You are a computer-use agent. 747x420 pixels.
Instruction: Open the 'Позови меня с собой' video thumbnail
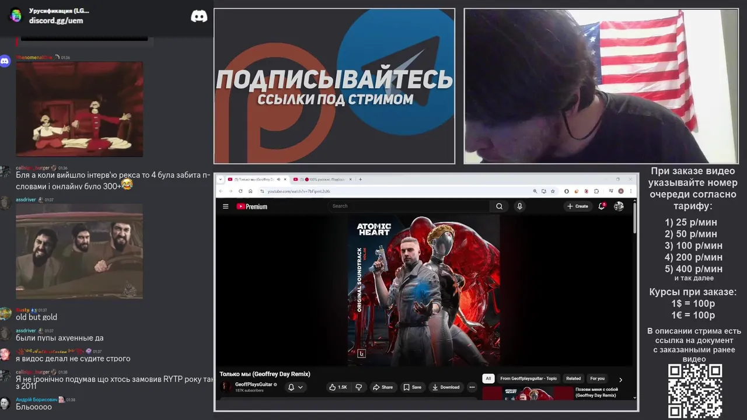pos(528,393)
